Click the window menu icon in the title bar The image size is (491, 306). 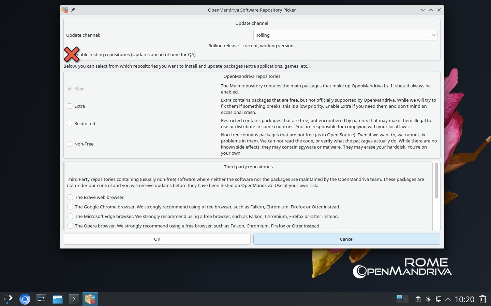(64, 10)
